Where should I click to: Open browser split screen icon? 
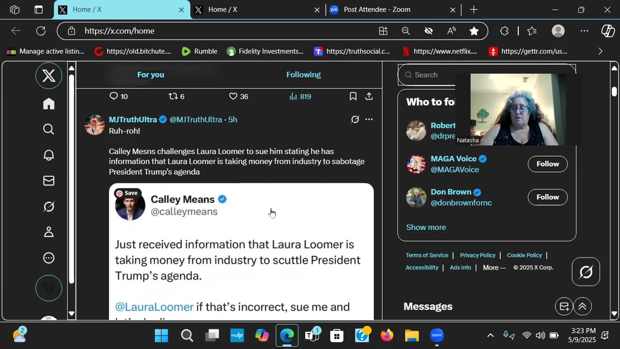coord(383,31)
